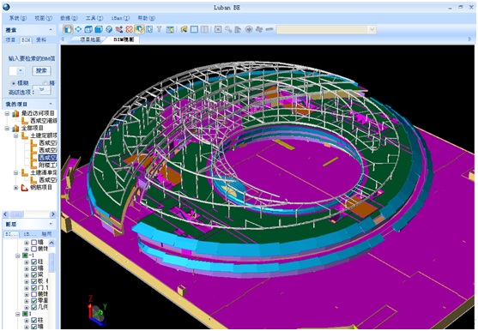
Task: Check the unchecked 装饰 box under floor -1
Action: click(x=33, y=294)
